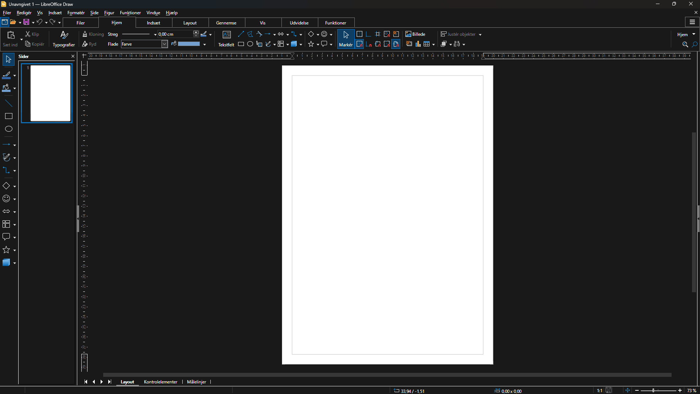Click the Kloning (clone formatting) button
The height and width of the screenshot is (394, 700).
point(93,34)
